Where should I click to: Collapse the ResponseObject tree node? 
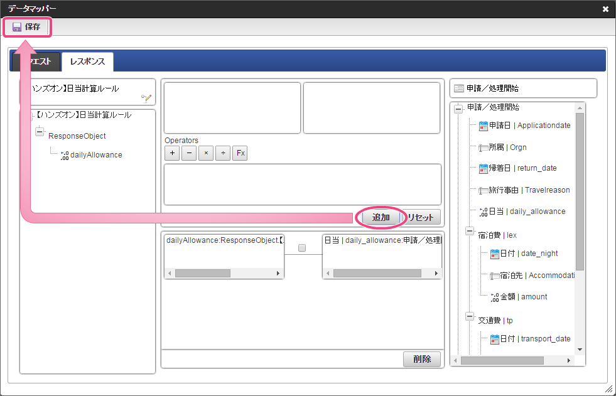point(40,131)
